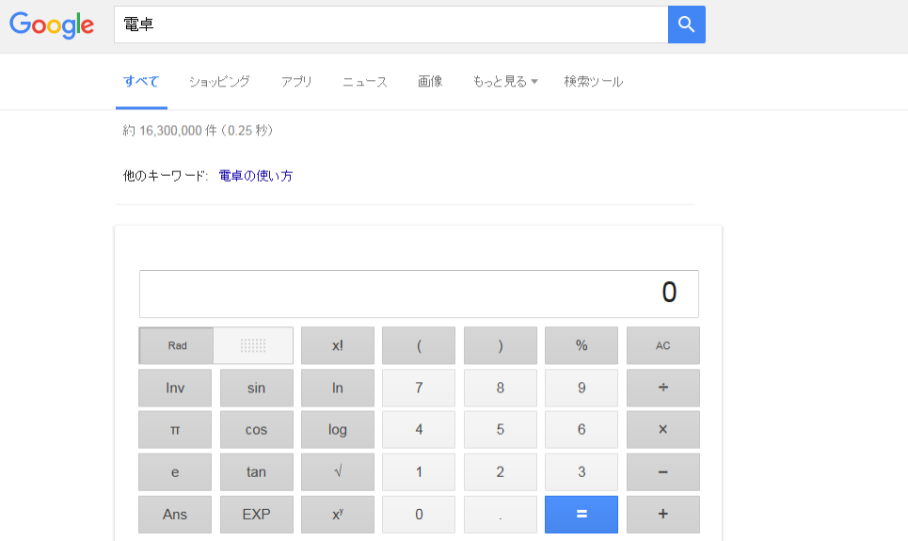The width and height of the screenshot is (908, 541).
Task: Click the sin function key
Action: [x=257, y=388]
